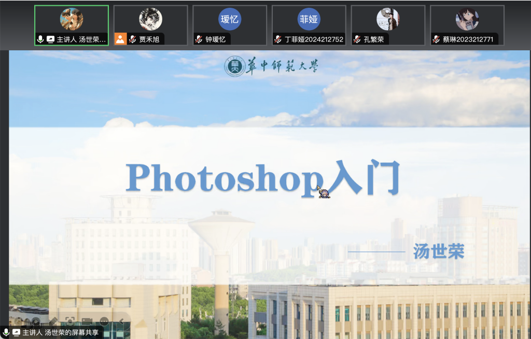Screen dimensions: 531x339
Task: Select the pen annotation tool in slide toolbar
Action: [53, 321]
